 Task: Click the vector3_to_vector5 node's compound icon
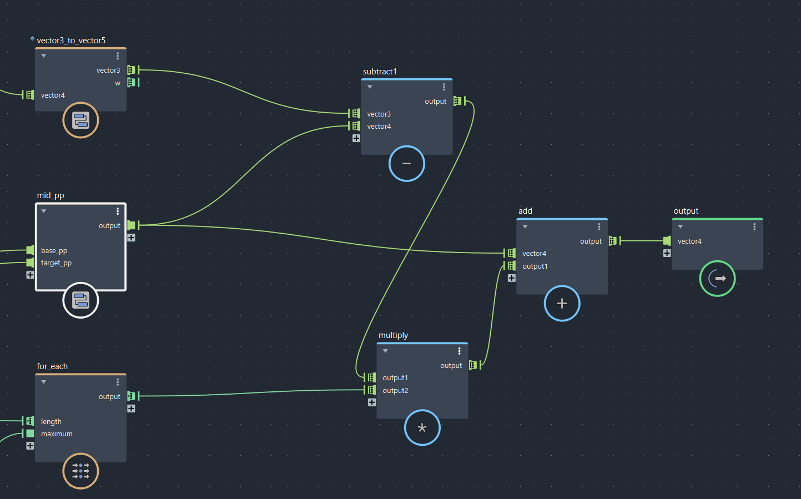(x=80, y=120)
